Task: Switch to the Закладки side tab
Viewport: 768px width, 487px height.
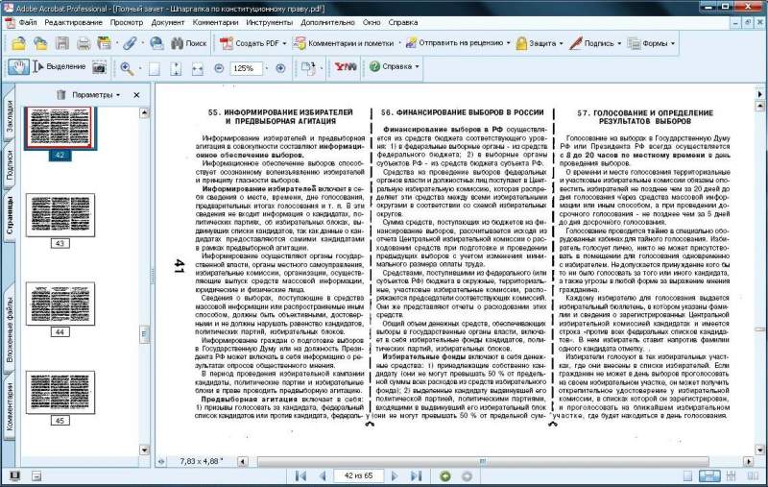Action: click(9, 116)
